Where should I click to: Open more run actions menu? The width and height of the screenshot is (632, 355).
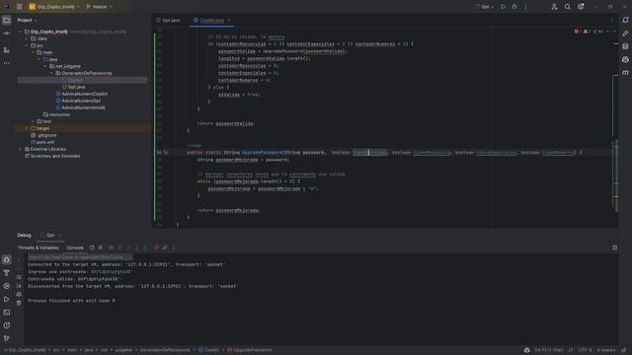(525, 7)
